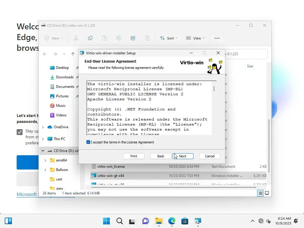Open the New dropdown in Explorer
The height and width of the screenshot is (228, 304).
coord(54,38)
